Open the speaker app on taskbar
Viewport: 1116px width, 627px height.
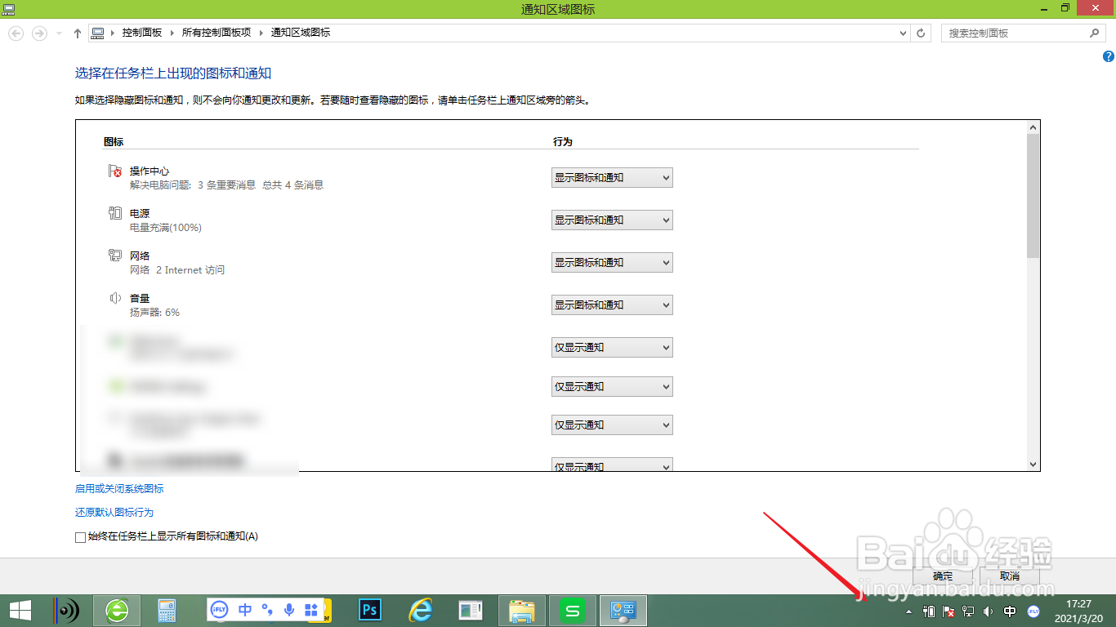68,610
